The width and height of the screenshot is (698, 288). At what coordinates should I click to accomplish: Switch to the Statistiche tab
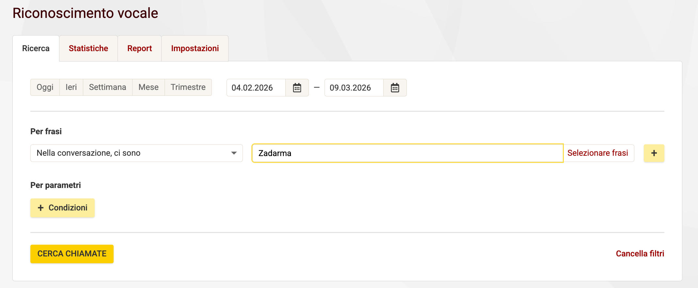click(88, 48)
